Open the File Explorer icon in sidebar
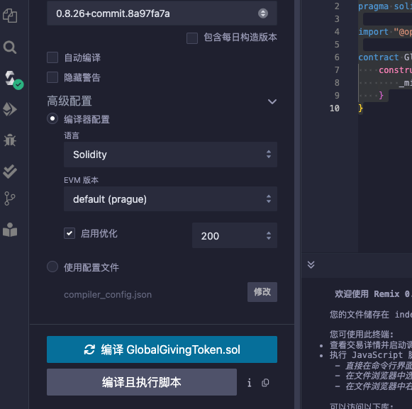The height and width of the screenshot is (409, 412). pyautogui.click(x=10, y=16)
